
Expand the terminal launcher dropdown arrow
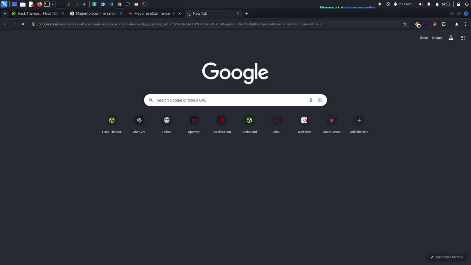pos(52,4)
